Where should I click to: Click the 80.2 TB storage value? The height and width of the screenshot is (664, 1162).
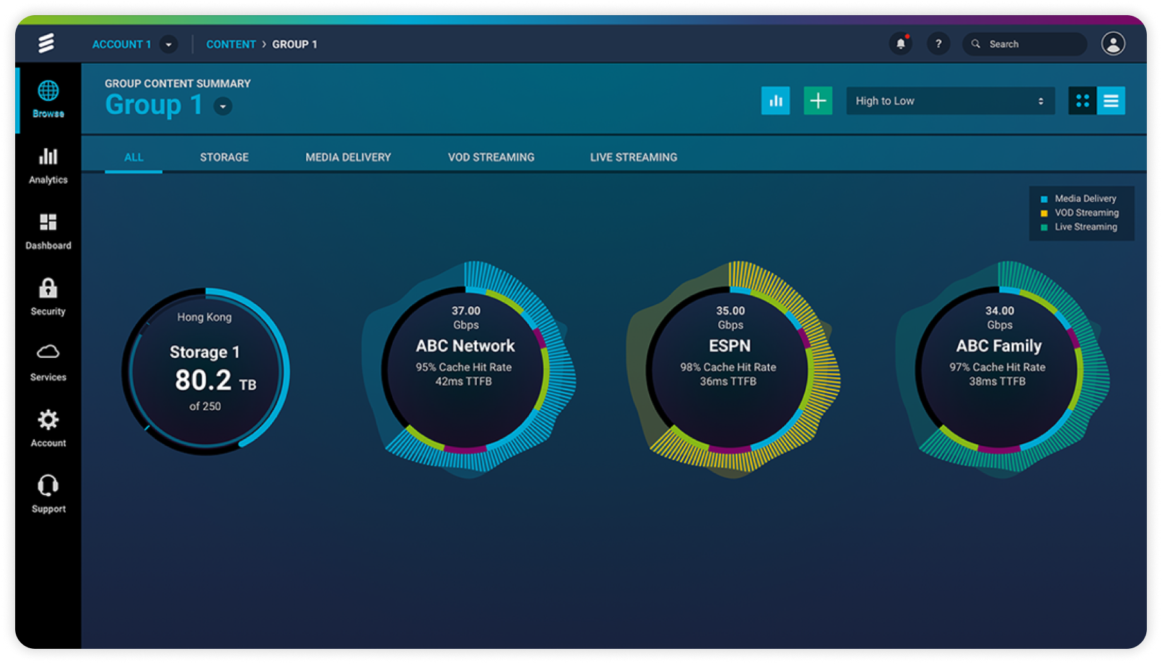click(x=215, y=381)
